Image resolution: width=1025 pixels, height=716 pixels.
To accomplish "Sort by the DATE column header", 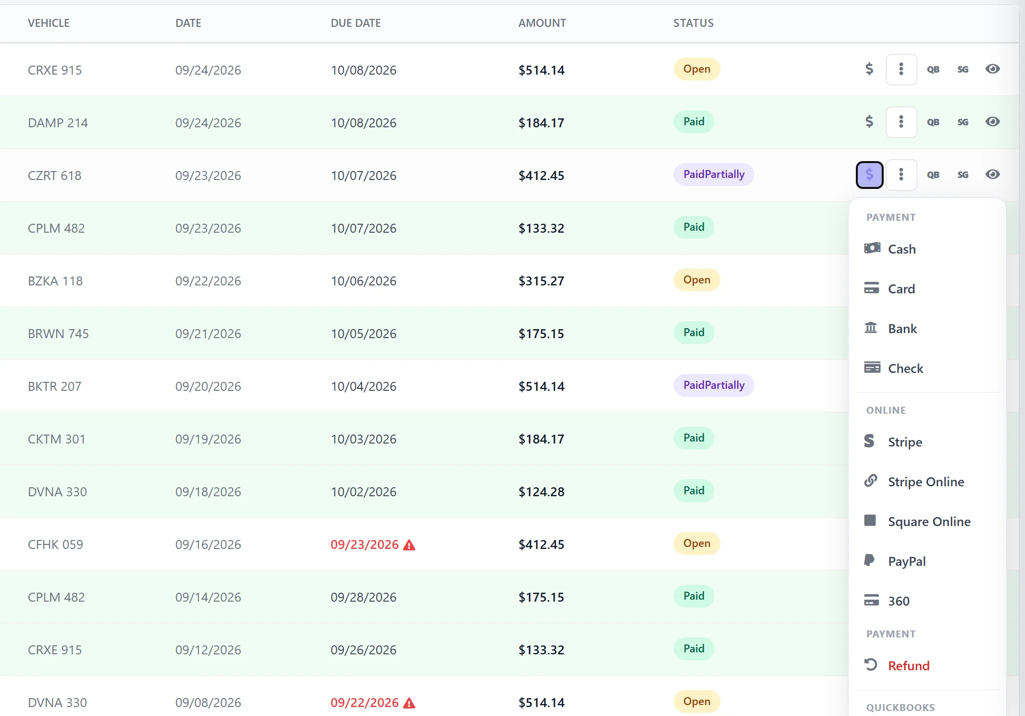I will (189, 23).
